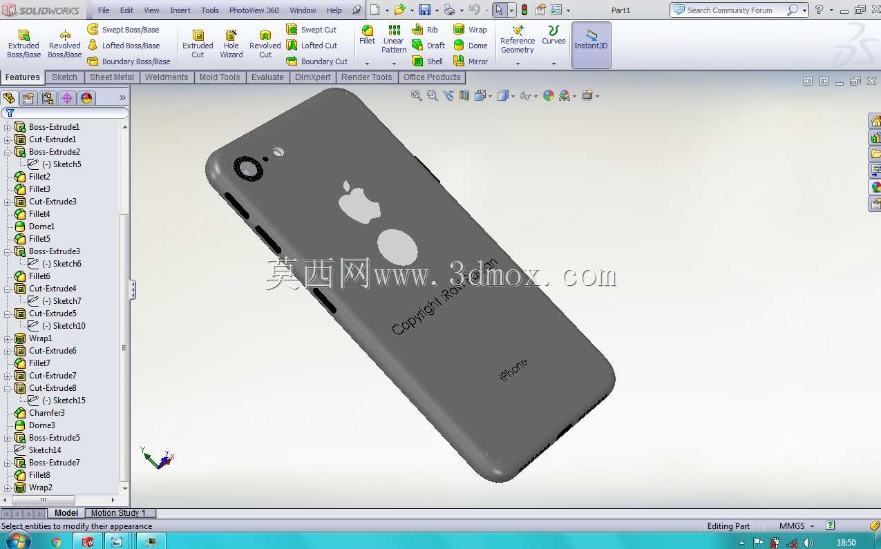Open the Help menu
Screen dimensions: 881x549
(x=334, y=10)
